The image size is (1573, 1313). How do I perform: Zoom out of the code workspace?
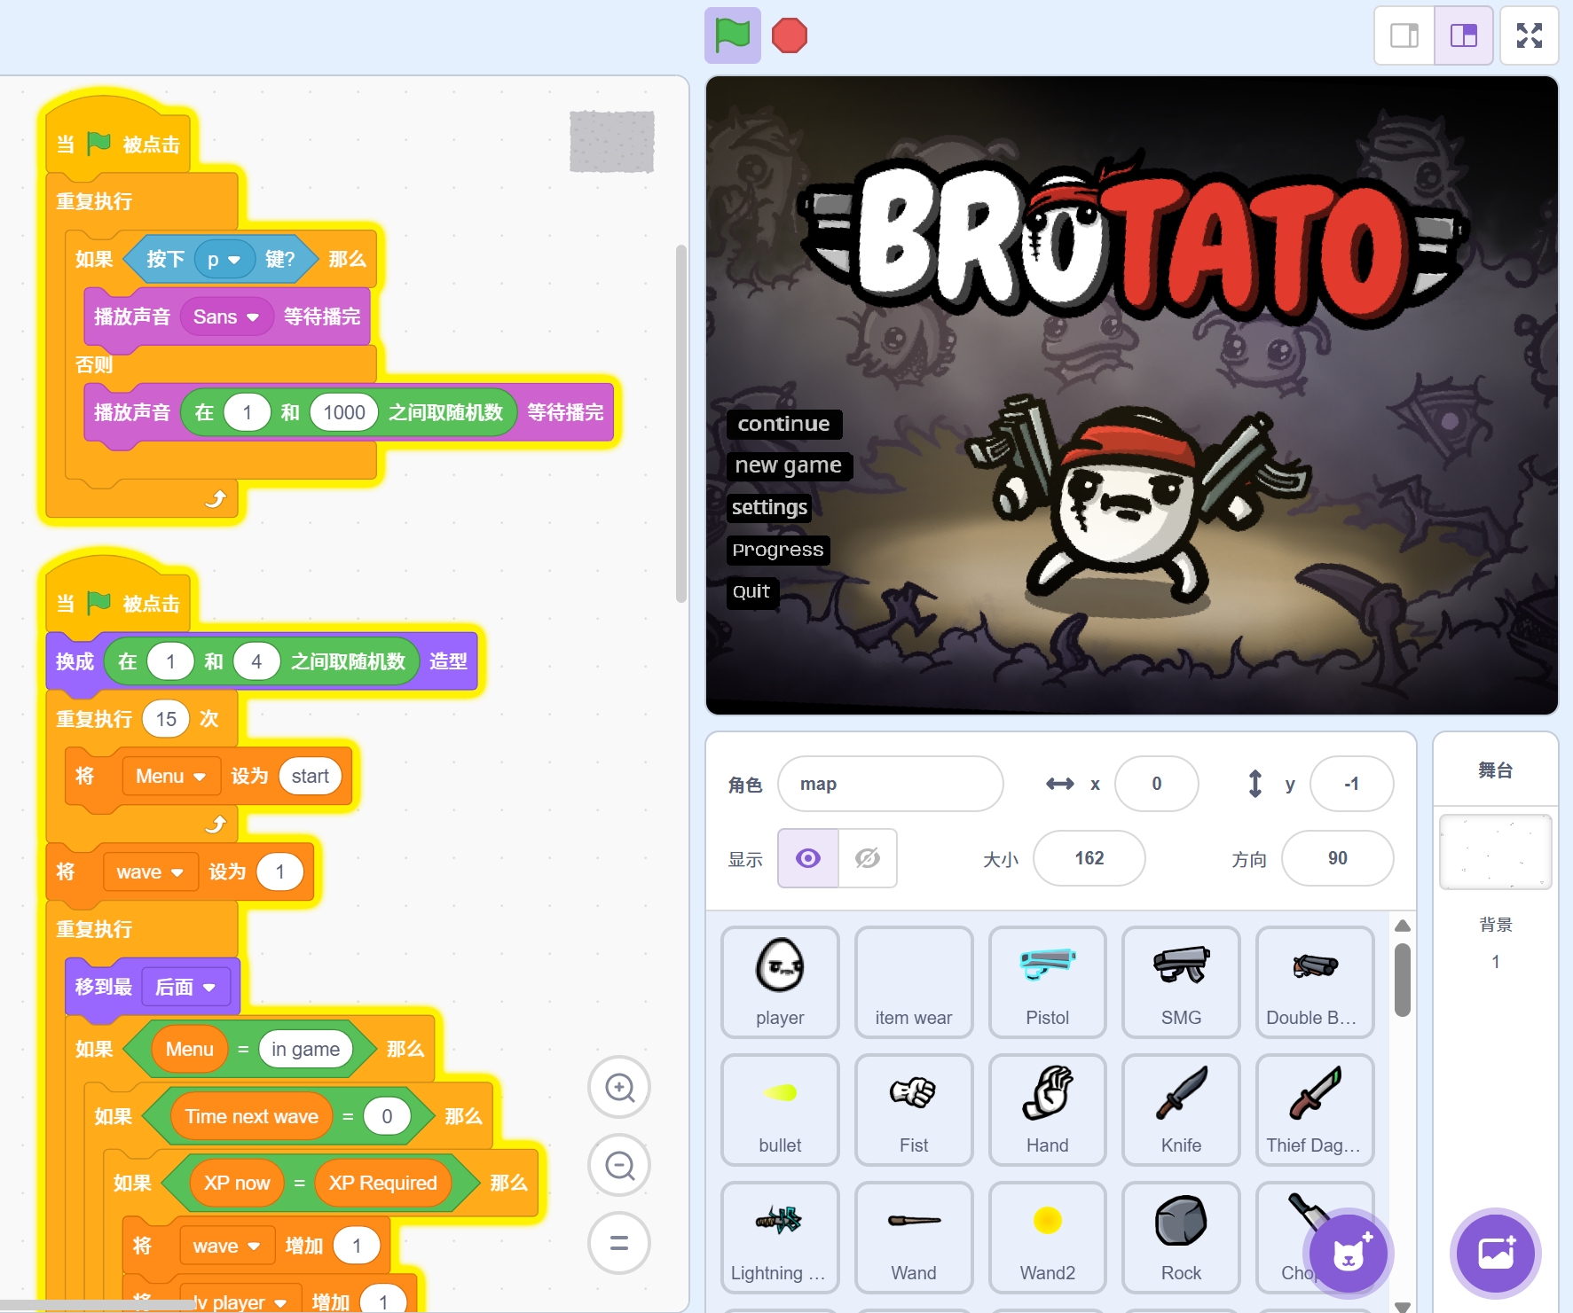pyautogui.click(x=619, y=1166)
